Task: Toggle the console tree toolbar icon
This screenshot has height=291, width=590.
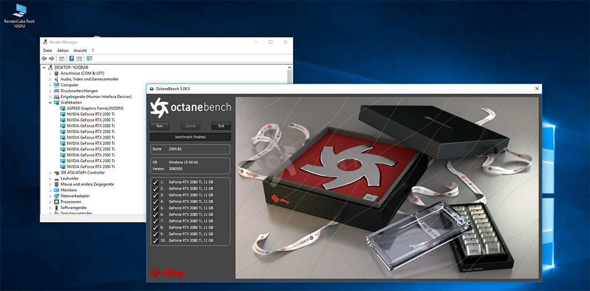Action: click(61, 58)
